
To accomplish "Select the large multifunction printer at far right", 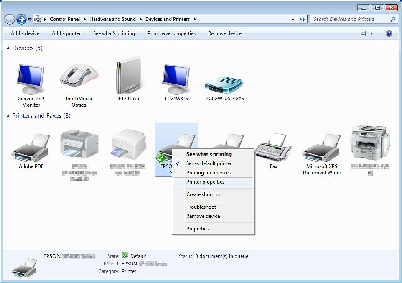I will pyautogui.click(x=370, y=143).
